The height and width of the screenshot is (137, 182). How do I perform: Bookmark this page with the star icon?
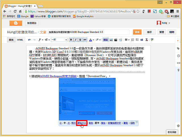138,11
